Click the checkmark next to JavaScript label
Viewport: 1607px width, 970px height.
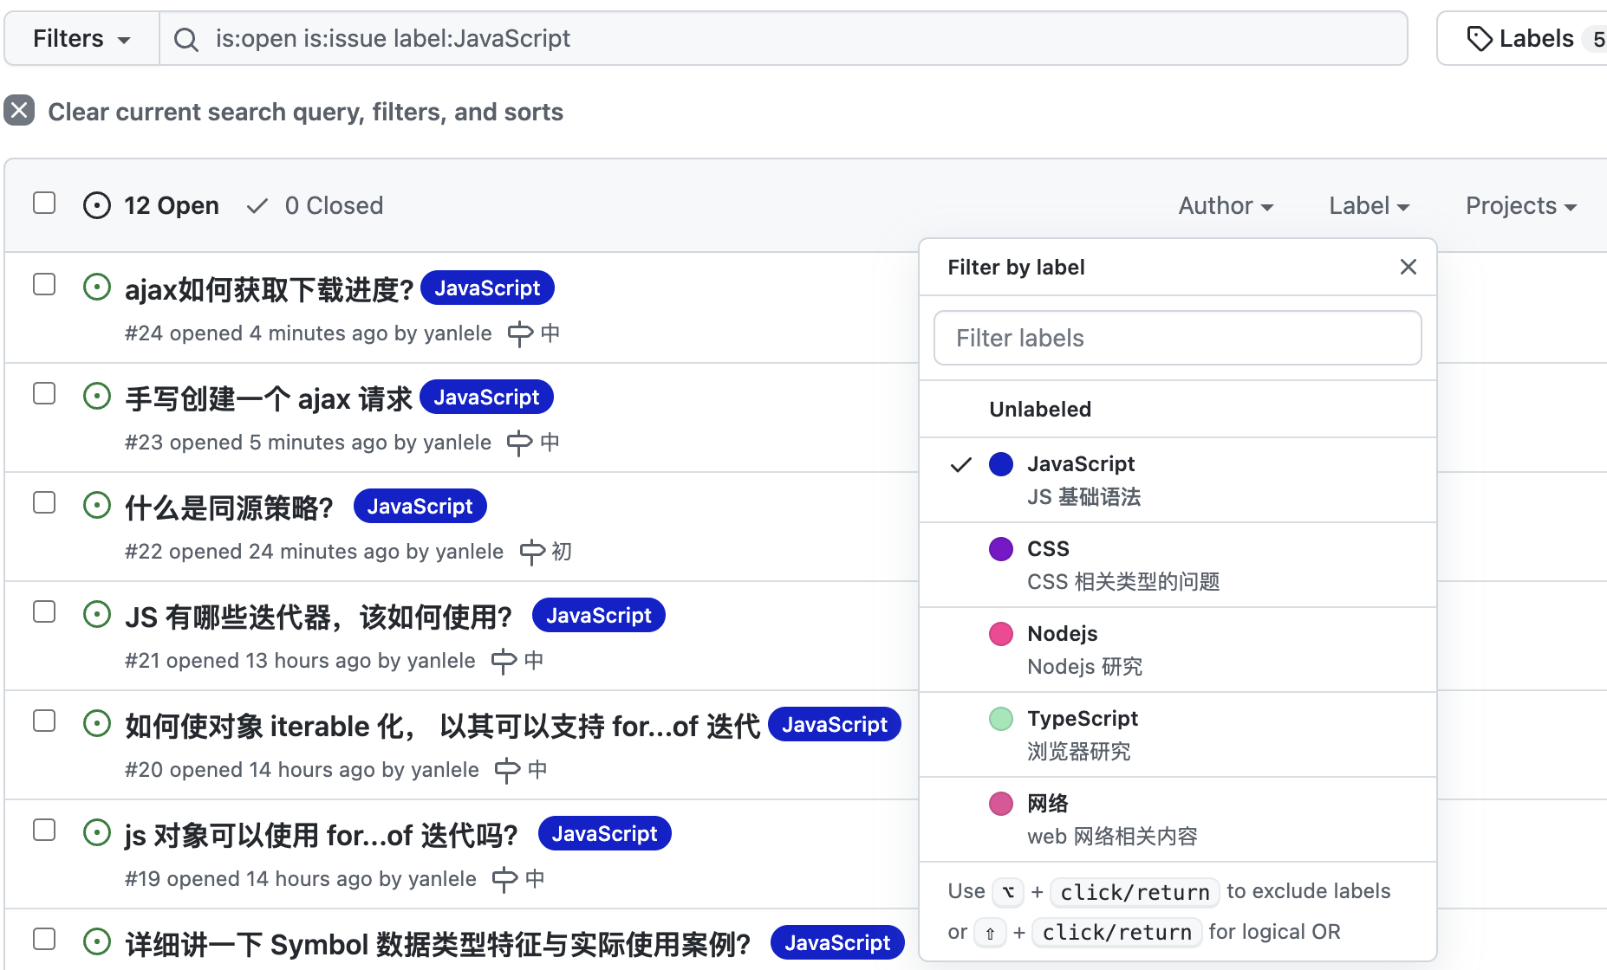coord(961,465)
